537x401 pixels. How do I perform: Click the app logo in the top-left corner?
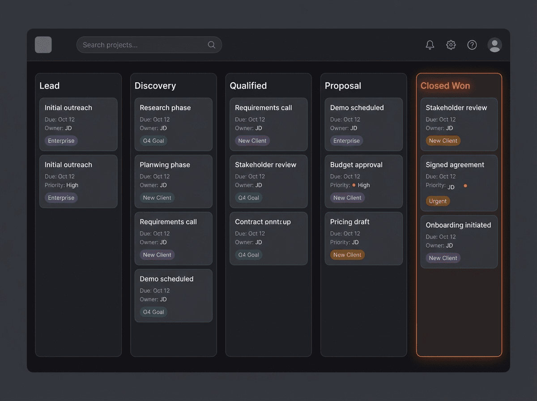[x=43, y=45]
